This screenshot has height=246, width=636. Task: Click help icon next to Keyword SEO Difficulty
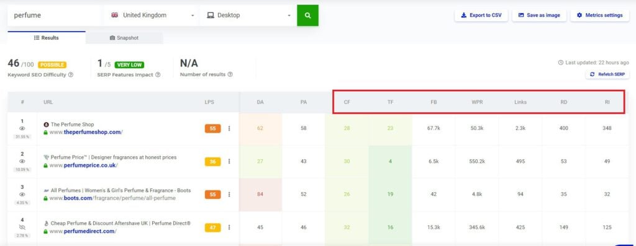coord(71,74)
